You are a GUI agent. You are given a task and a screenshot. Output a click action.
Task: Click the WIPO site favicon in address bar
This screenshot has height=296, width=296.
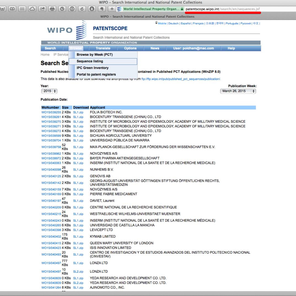coord(119,9)
